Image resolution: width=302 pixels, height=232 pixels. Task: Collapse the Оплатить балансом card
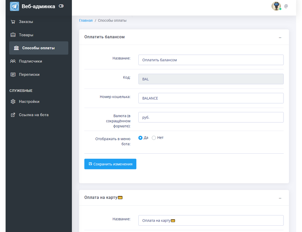(280, 38)
